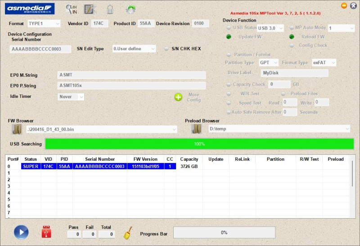360x246 pixels.
Task: Click the FW Version column header
Action: [x=145, y=159]
